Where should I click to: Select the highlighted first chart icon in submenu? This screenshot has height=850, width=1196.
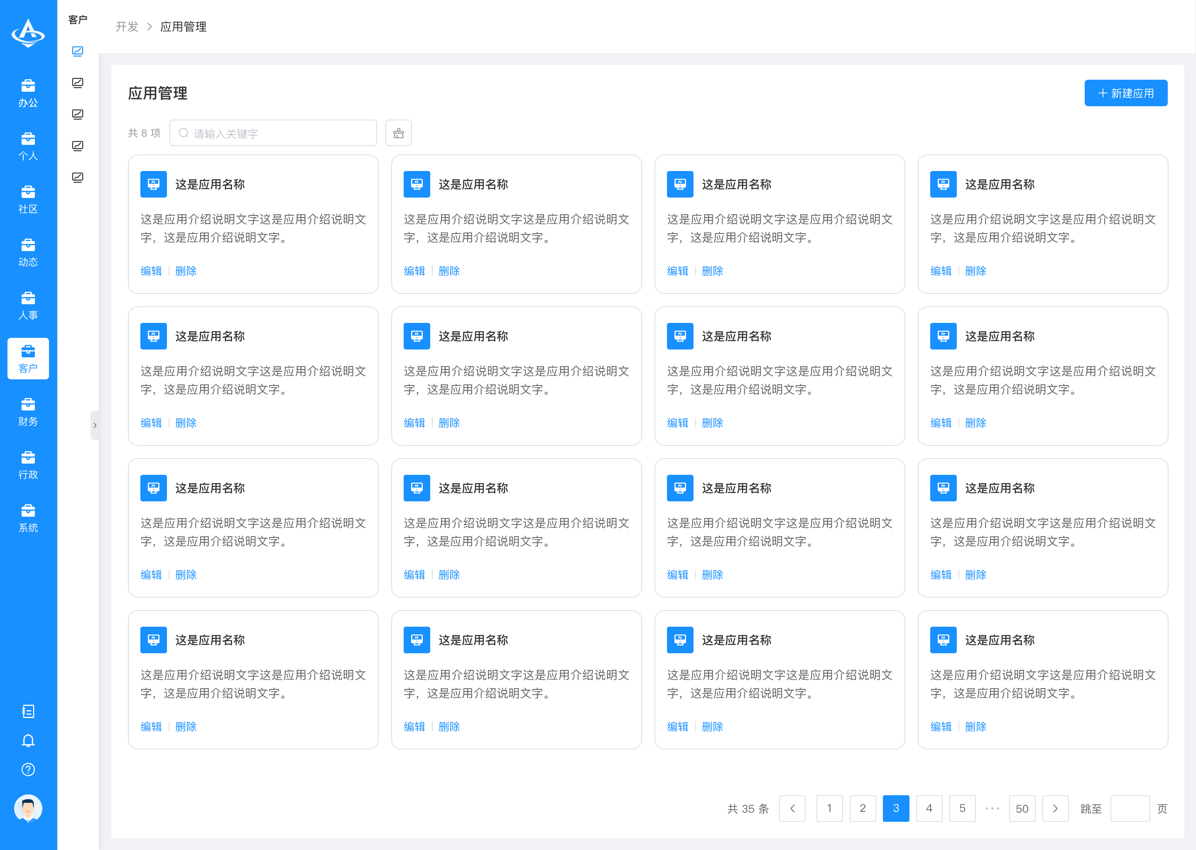[78, 51]
